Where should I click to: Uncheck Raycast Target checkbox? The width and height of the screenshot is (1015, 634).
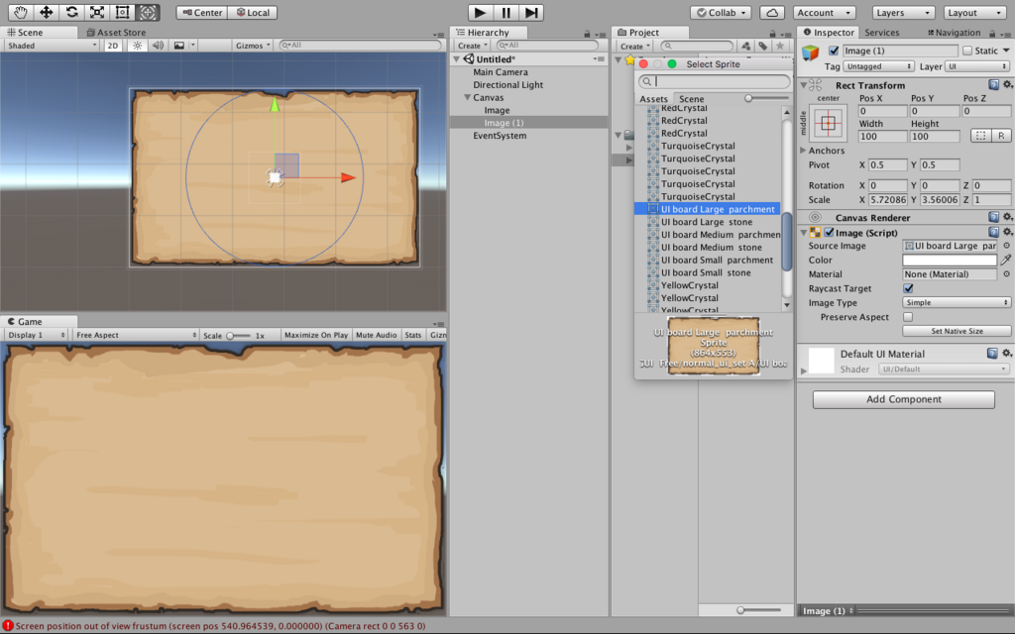pyautogui.click(x=908, y=288)
